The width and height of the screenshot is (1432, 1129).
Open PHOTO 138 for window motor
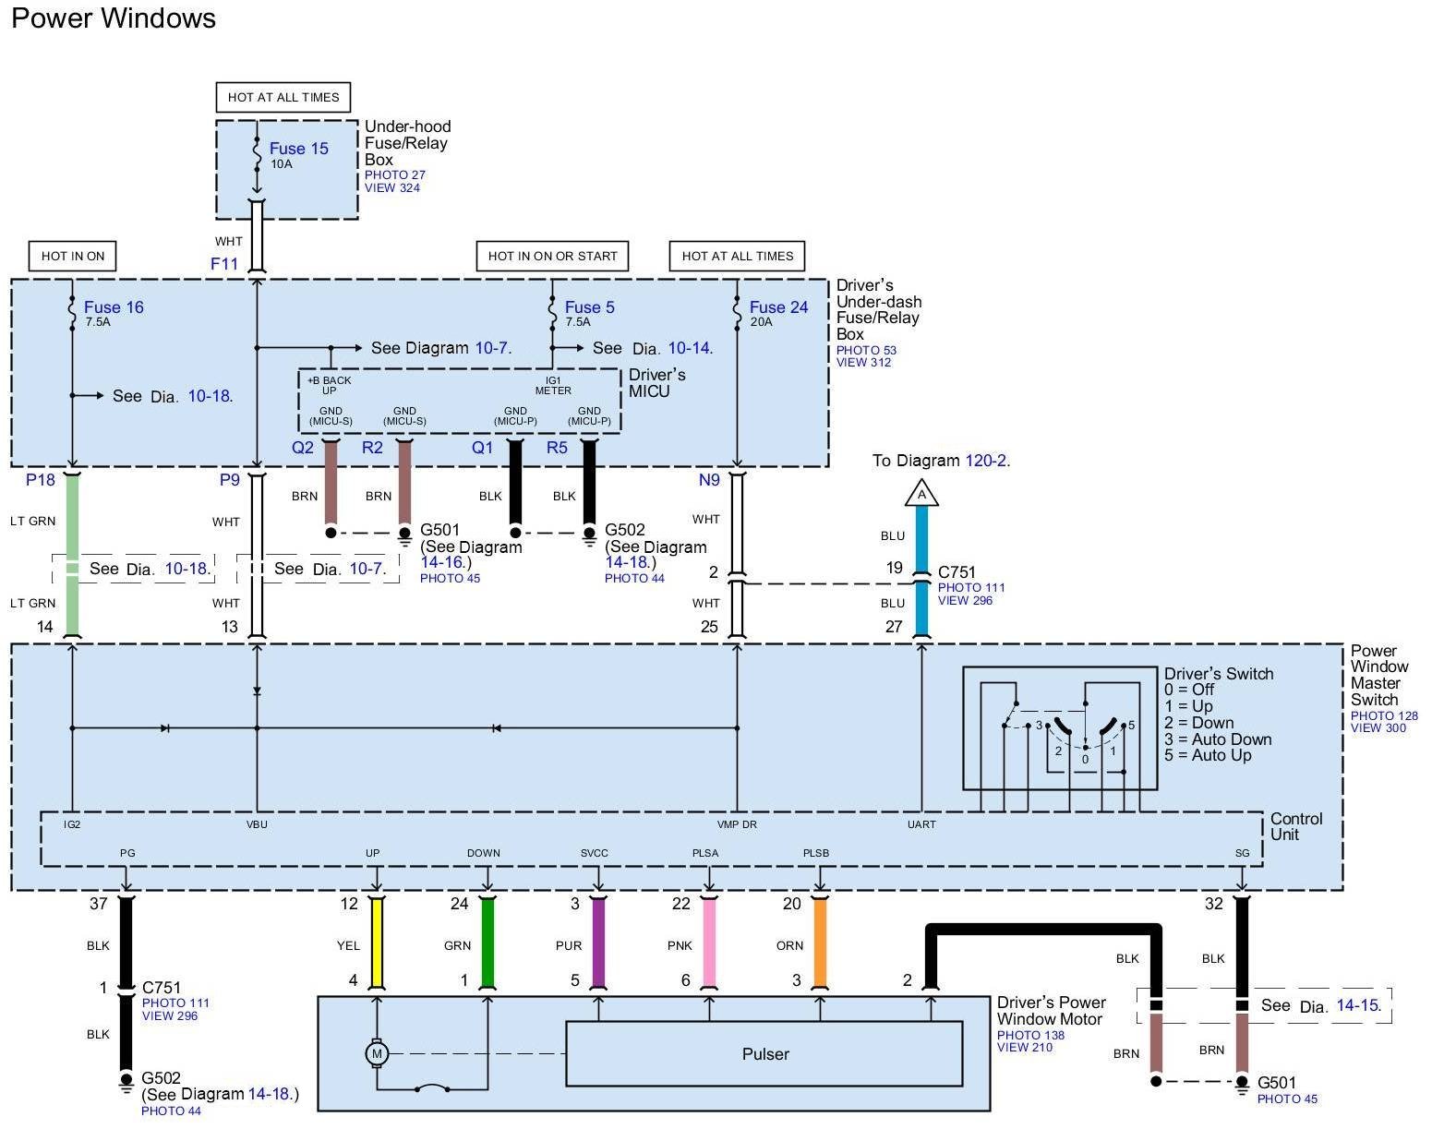1030,1035
